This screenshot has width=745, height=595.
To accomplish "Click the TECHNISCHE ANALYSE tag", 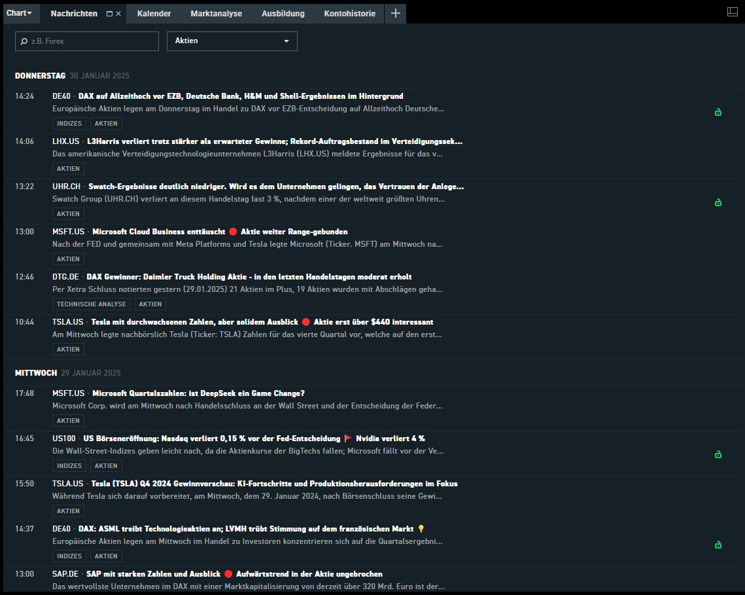I will point(92,304).
